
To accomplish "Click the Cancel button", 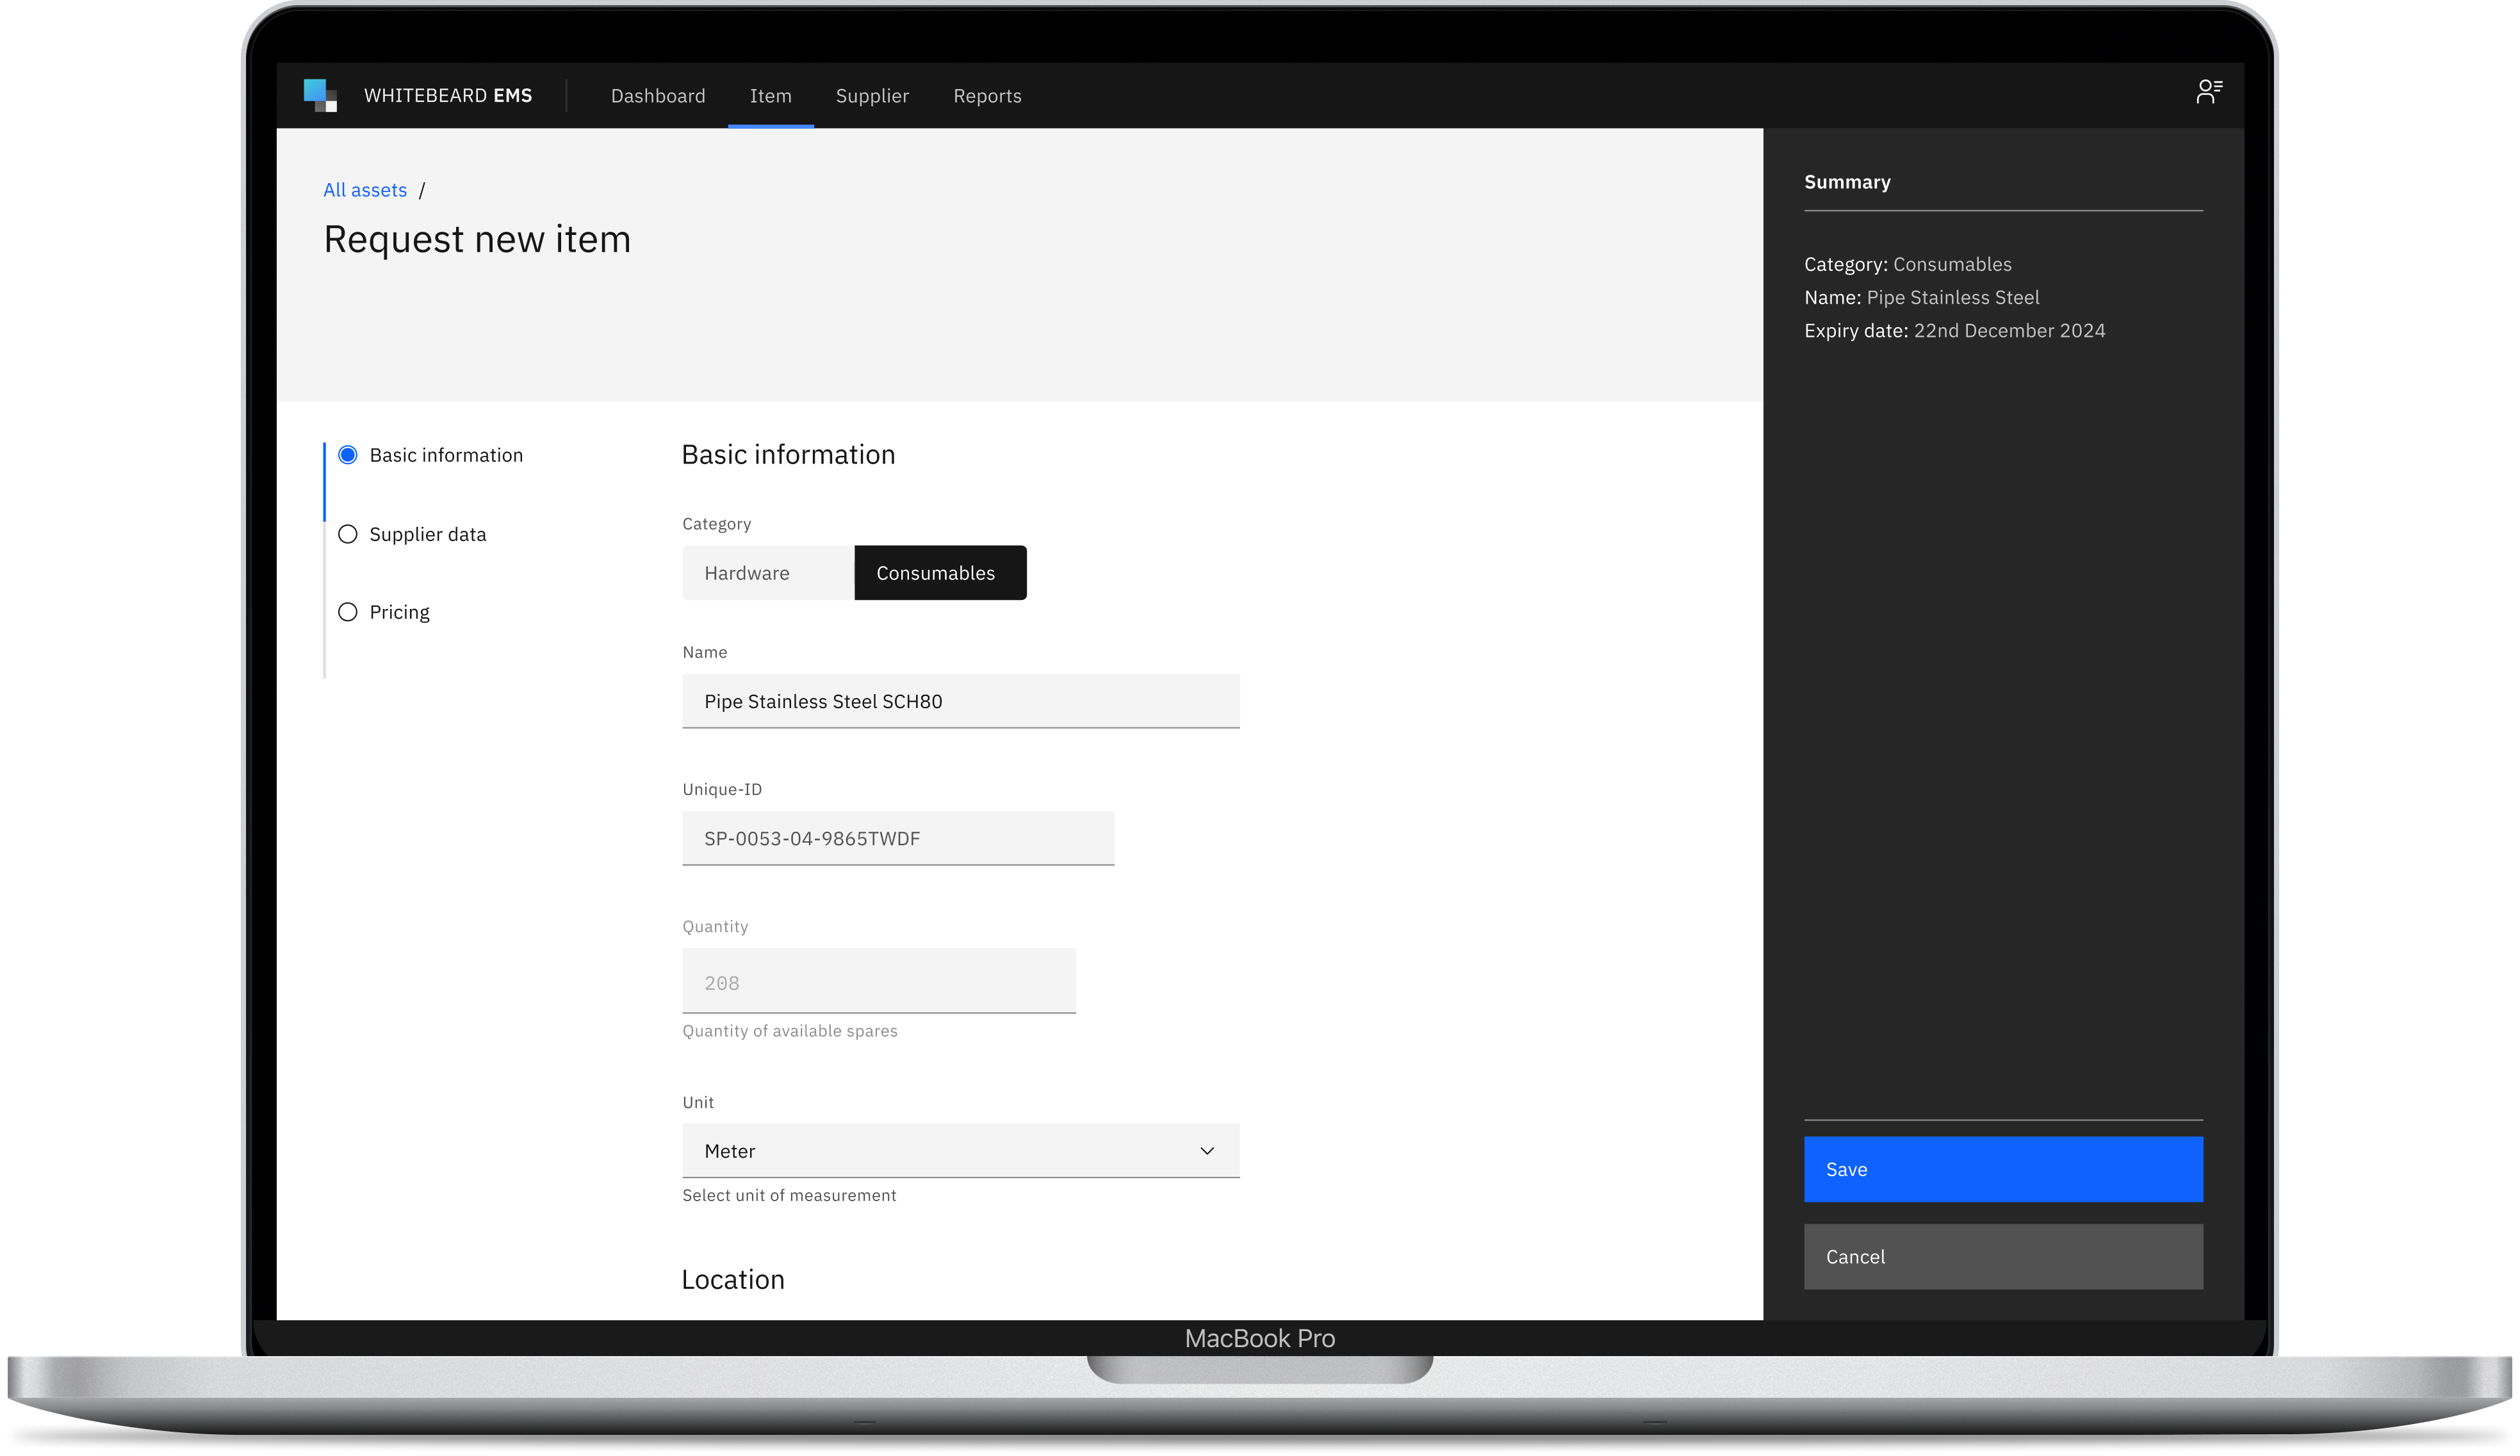I will (x=2002, y=1257).
